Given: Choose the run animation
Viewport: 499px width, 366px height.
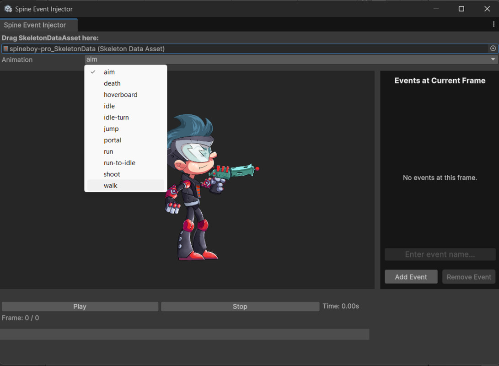Looking at the screenshot, I should 126,151.
